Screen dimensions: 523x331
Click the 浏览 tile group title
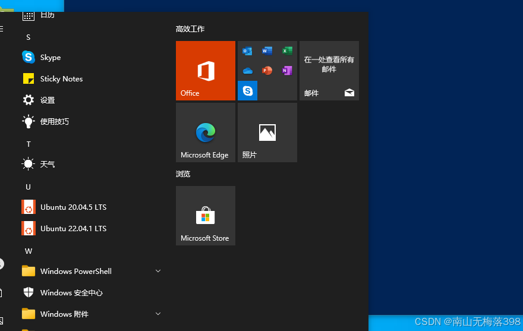tap(183, 174)
